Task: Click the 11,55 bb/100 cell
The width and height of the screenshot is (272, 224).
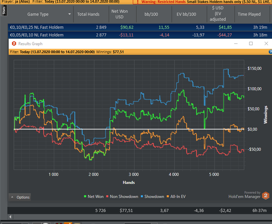Action: tap(164, 28)
